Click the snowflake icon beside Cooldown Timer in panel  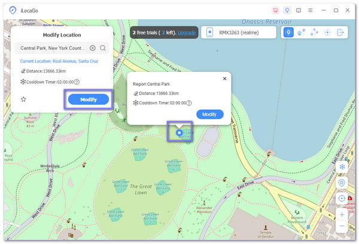(x=23, y=82)
